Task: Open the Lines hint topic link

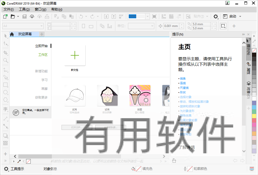Action: pos(183,78)
